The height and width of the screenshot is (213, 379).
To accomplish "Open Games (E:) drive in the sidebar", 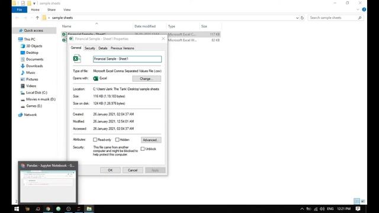I will (34, 106).
